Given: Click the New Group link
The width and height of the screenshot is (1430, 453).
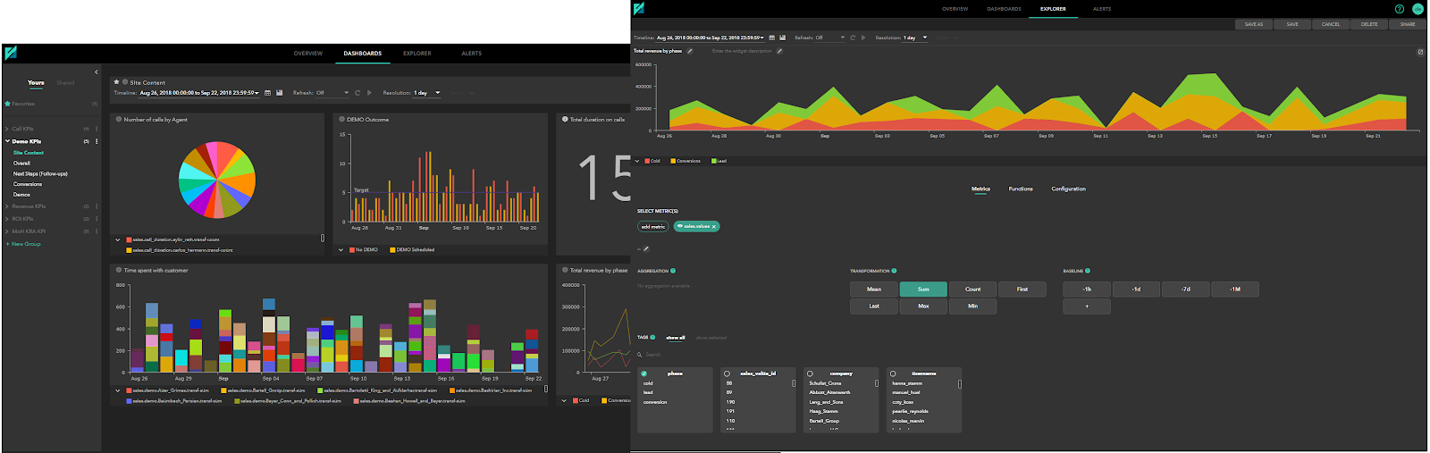Looking at the screenshot, I should coord(23,244).
